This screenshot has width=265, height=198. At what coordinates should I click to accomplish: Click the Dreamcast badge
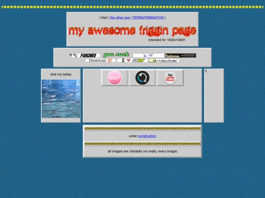[x=101, y=61]
